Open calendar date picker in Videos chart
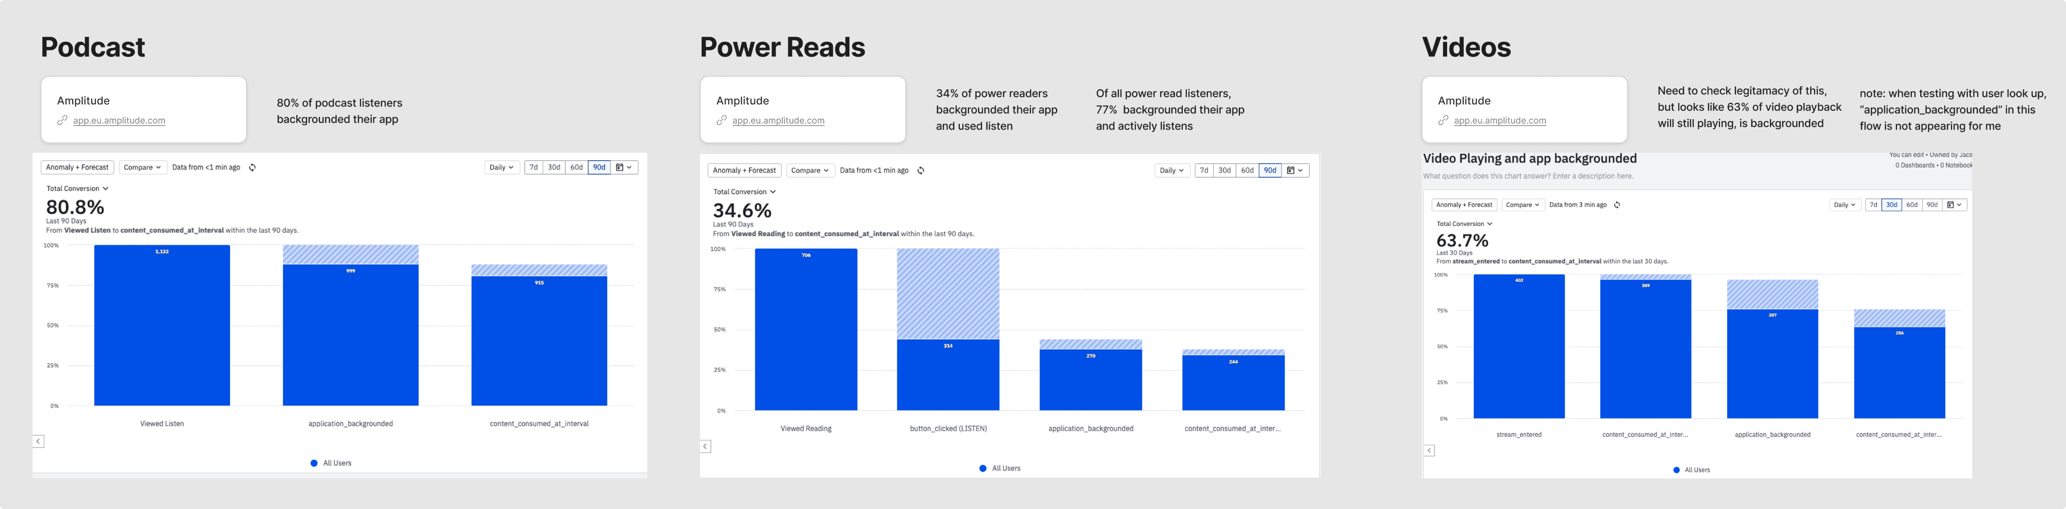This screenshot has width=2066, height=509. tap(1956, 205)
